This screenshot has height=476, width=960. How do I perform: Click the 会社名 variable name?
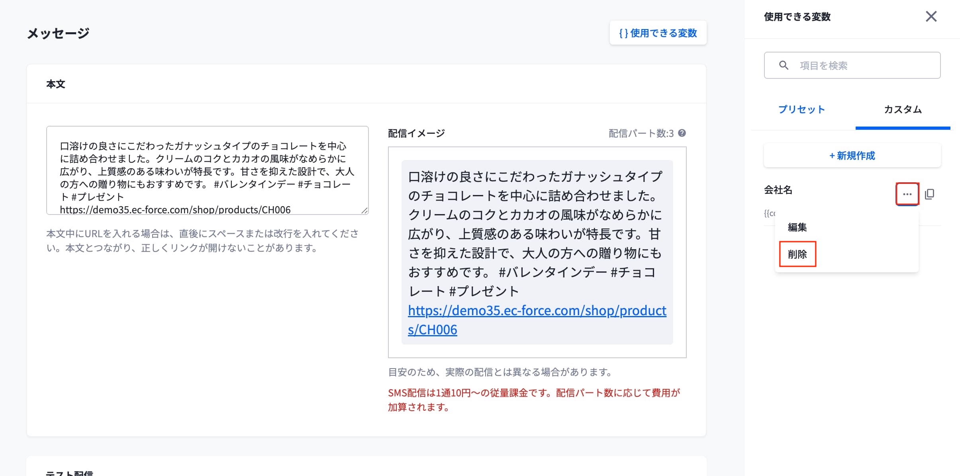pyautogui.click(x=778, y=190)
